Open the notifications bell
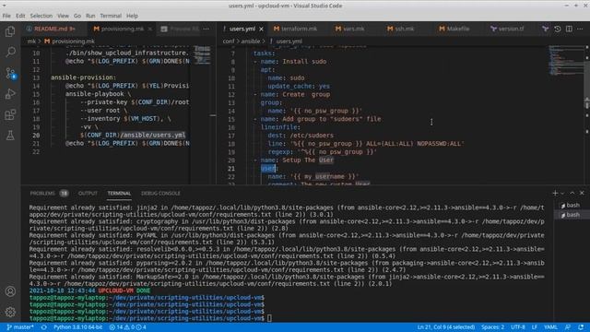 (581, 327)
